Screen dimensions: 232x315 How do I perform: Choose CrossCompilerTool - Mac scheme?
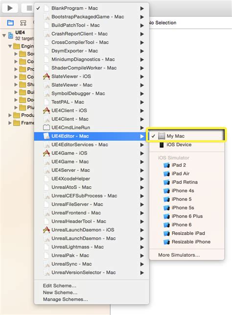point(92,43)
